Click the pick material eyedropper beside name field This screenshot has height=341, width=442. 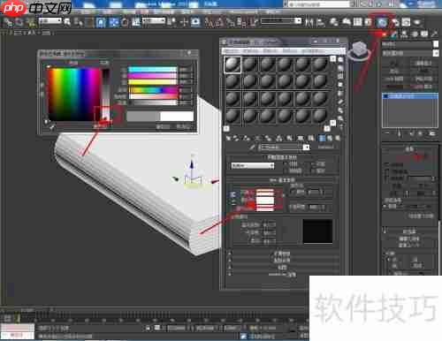252,148
